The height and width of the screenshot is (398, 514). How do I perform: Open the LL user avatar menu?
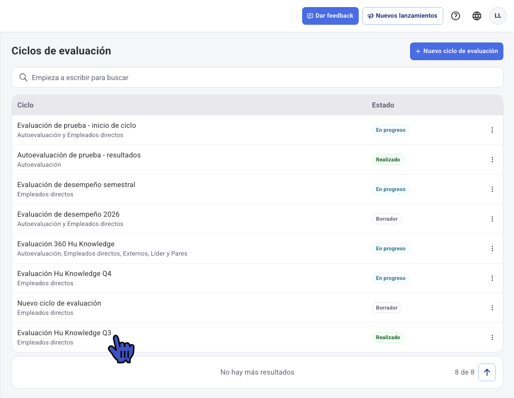pos(498,16)
